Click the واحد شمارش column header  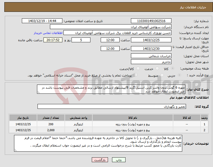point(78,118)
